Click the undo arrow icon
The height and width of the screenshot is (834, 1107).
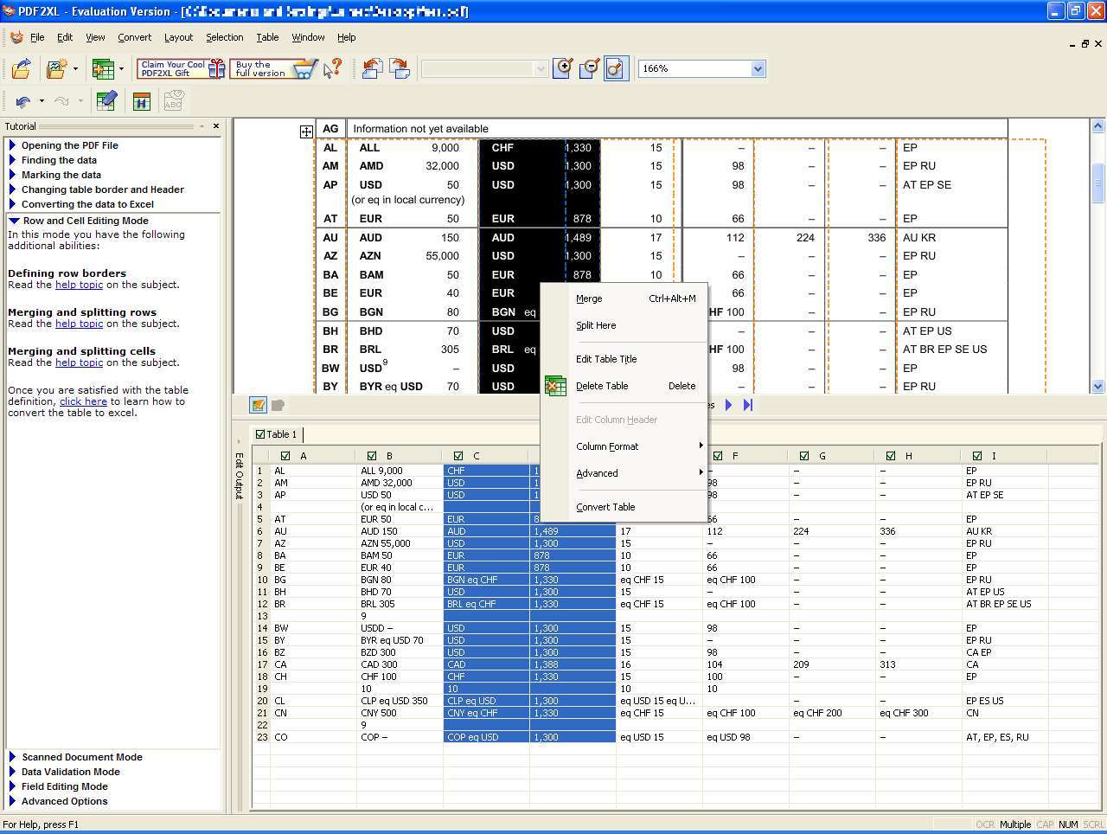coord(23,101)
